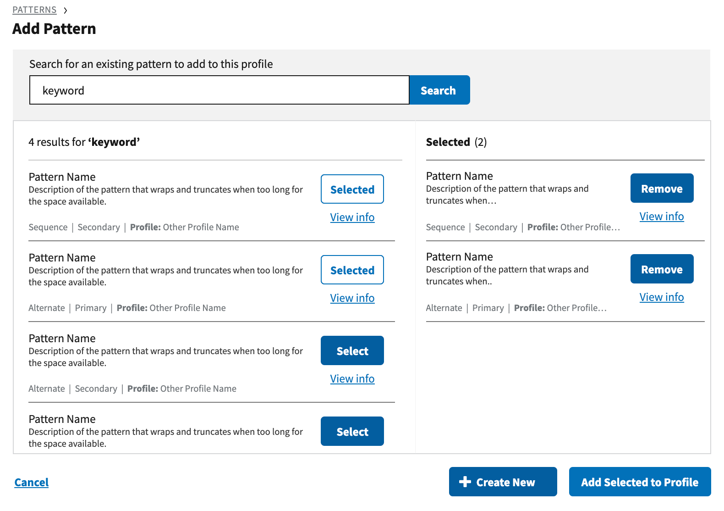Viewport: 724px width, 511px height.
Task: Click Cancel link at the bottom
Action: [x=31, y=482]
